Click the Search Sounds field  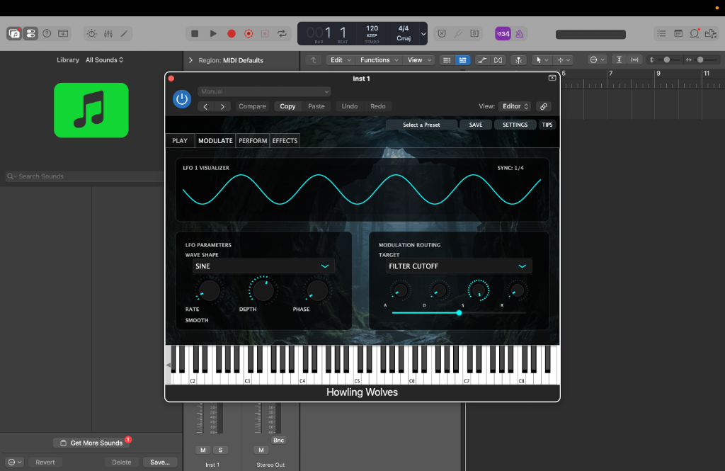[81, 176]
